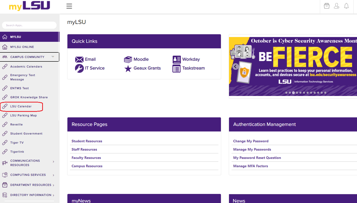Click the home icon beside MYLSU ONLINE
This screenshot has height=203, width=357.
5,47
